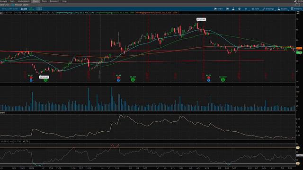Click the red earnings marker in January
The image size is (303, 170).
coord(118,77)
